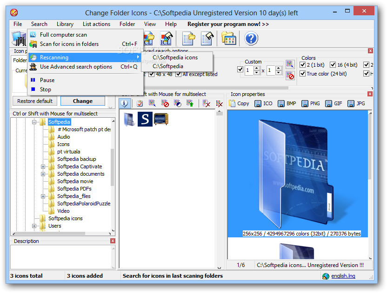
Task: Save icon as PNG
Action: [311, 103]
